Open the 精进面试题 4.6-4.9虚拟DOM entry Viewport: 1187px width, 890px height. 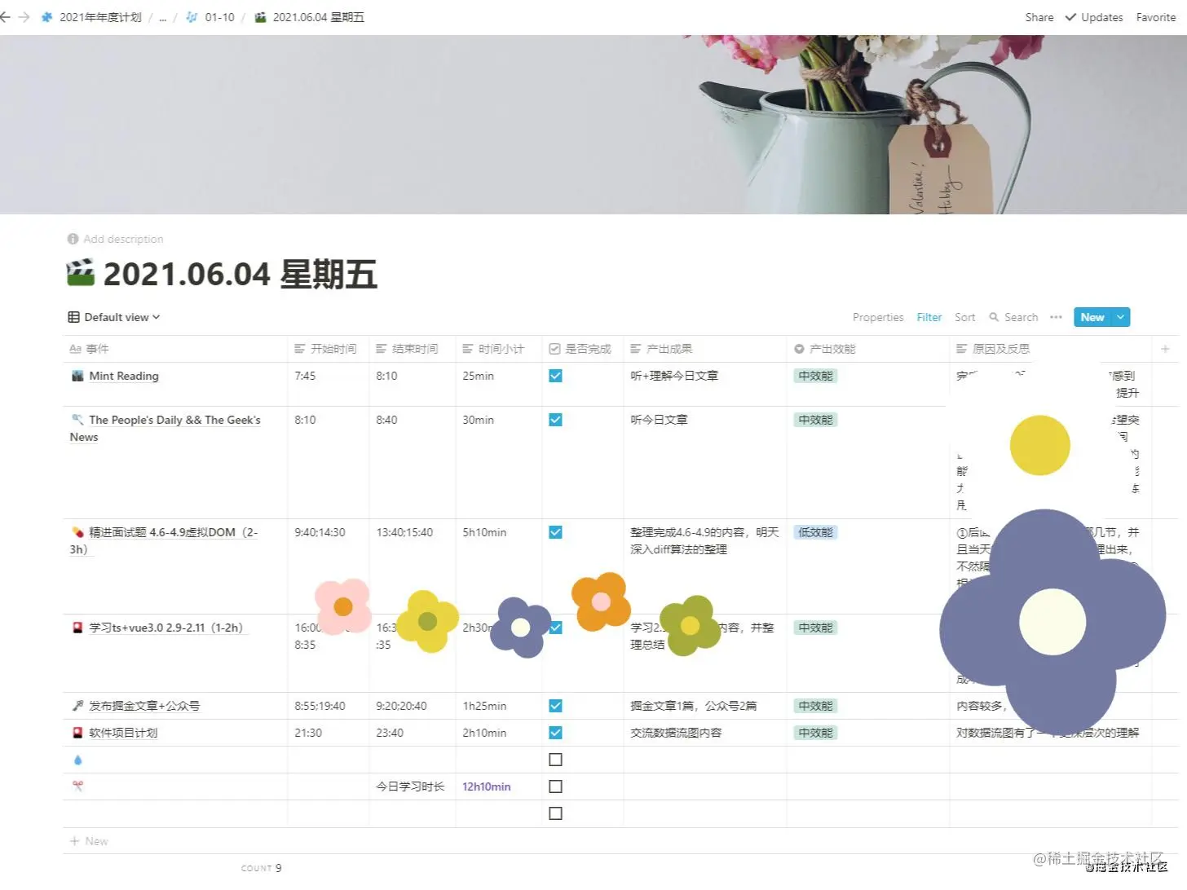point(164,540)
